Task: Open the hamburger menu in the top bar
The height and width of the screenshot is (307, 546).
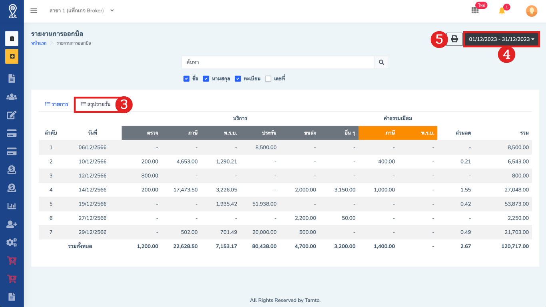Action: (34, 11)
